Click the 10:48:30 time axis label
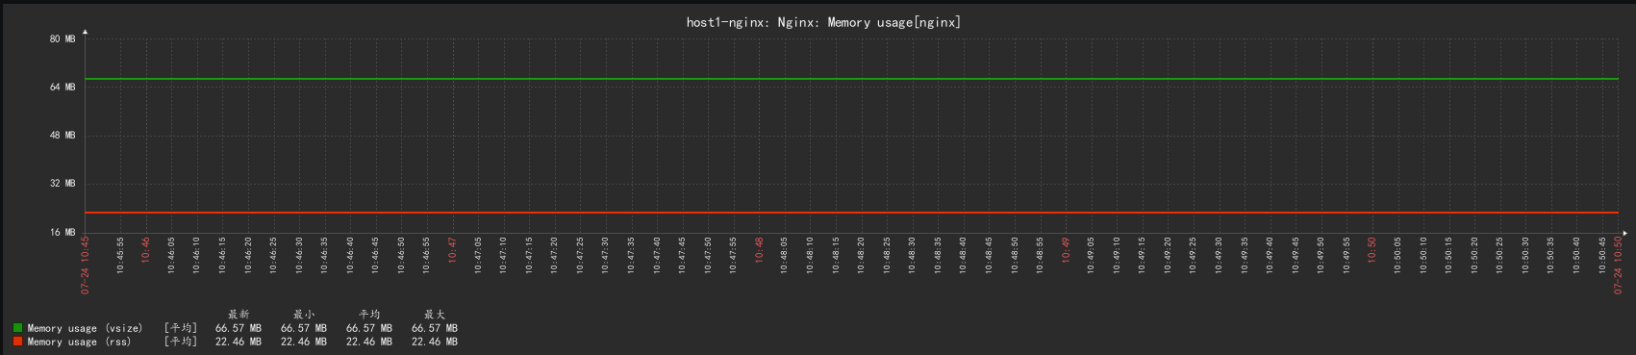 pyautogui.click(x=913, y=255)
